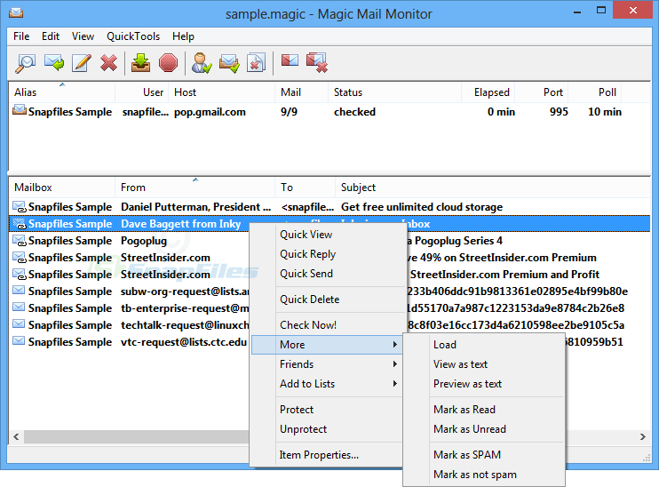Select Mark as Read
The height and width of the screenshot is (487, 659).
click(484, 410)
